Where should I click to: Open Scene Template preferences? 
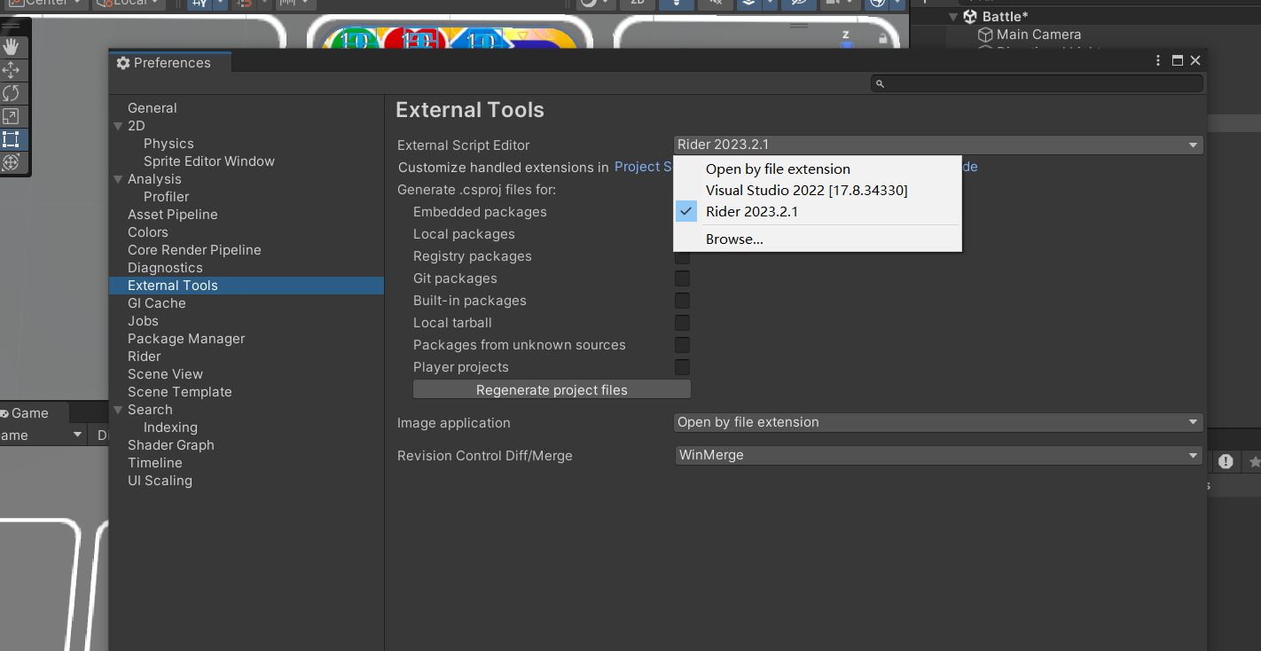pyautogui.click(x=179, y=392)
